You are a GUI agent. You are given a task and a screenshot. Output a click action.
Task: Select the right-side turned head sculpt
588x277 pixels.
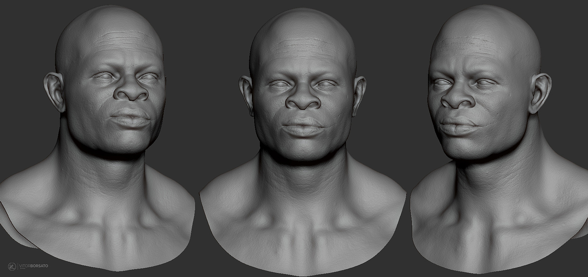point(499,139)
